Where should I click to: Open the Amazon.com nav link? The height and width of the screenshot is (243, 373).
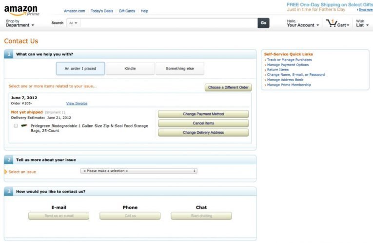coord(75,11)
